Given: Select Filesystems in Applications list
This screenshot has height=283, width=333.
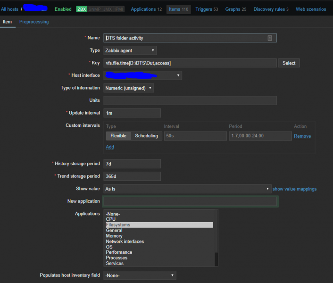Looking at the screenshot, I should coord(118,225).
